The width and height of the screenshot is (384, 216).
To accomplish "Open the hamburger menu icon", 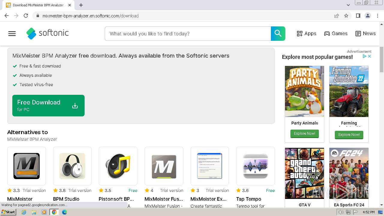I will [12, 34].
